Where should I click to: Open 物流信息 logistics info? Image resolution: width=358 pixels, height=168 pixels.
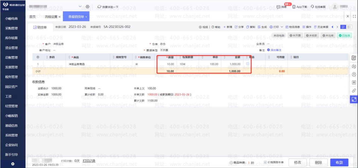coord(293,27)
